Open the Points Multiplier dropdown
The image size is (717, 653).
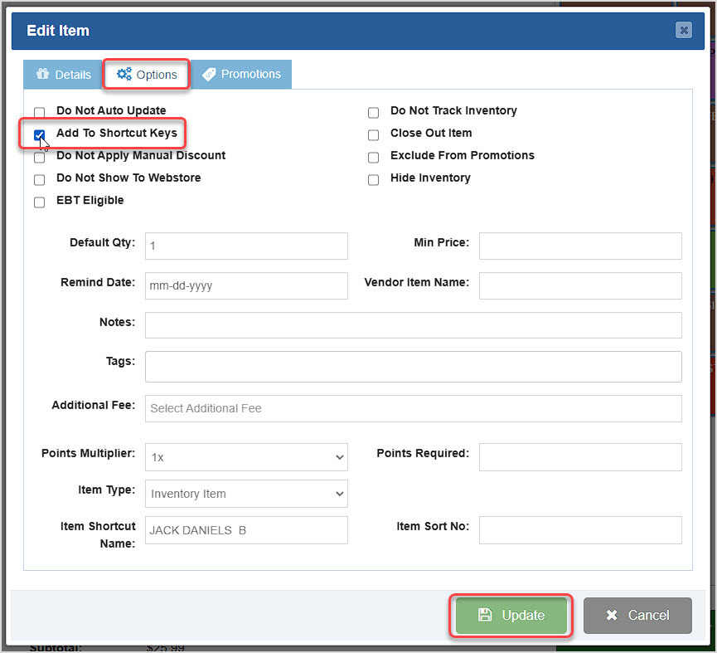point(246,457)
